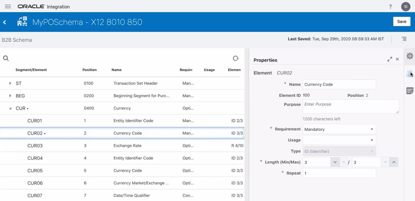The height and width of the screenshot is (201, 415).
Task: Click the Save button
Action: (402, 21)
